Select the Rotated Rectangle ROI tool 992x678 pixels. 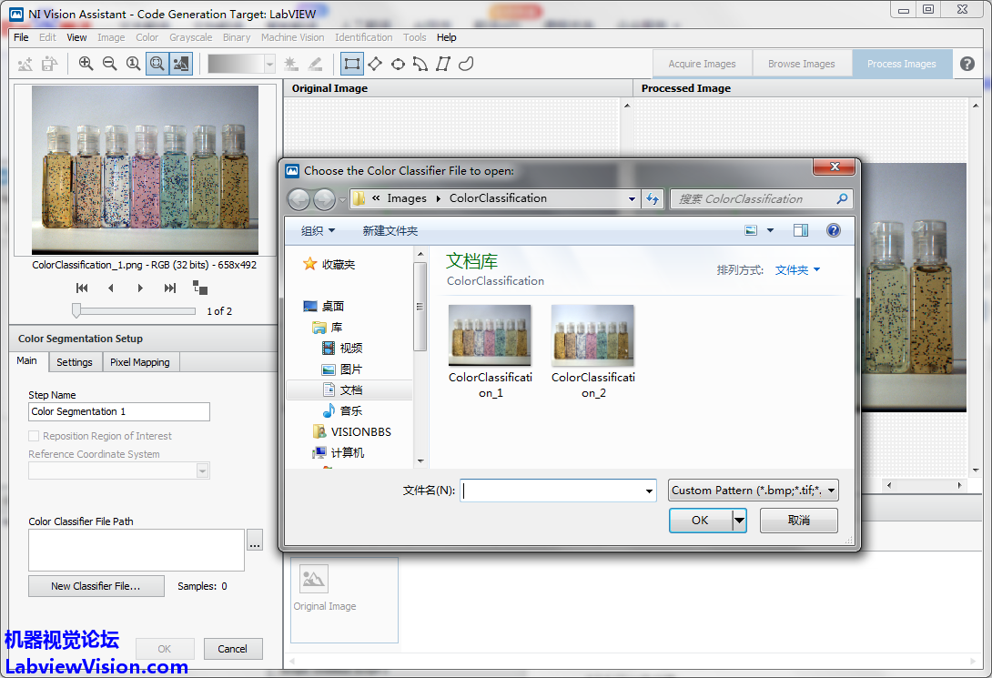point(374,64)
